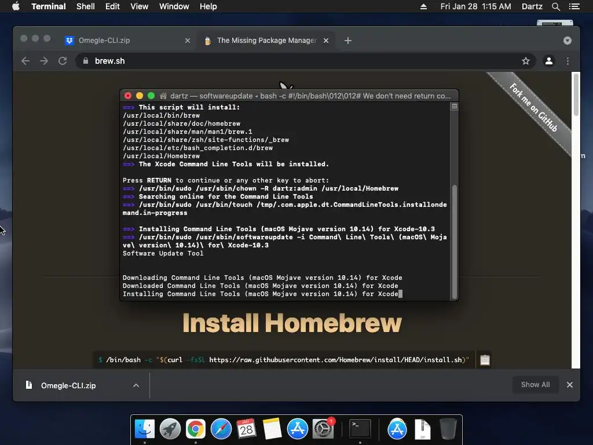
Task: Open a new browser tab
Action: 348,41
